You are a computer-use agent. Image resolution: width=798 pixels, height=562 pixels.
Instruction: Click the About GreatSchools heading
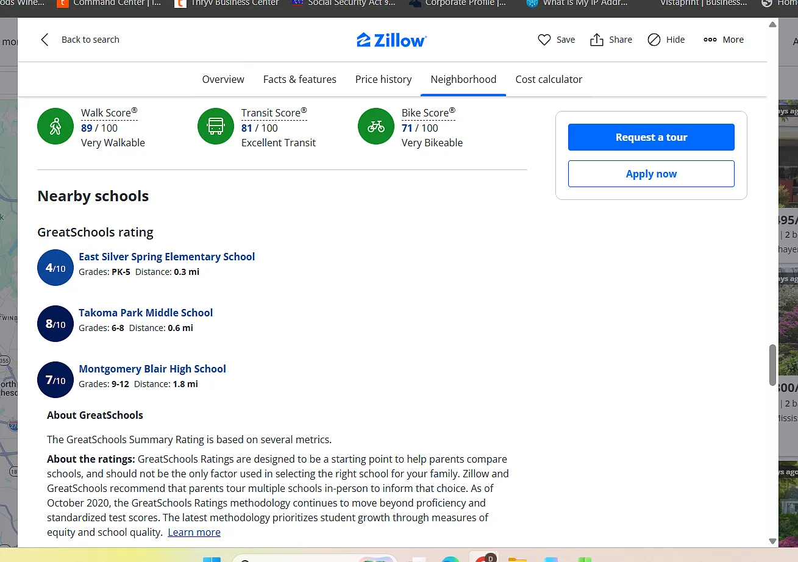[x=95, y=415]
